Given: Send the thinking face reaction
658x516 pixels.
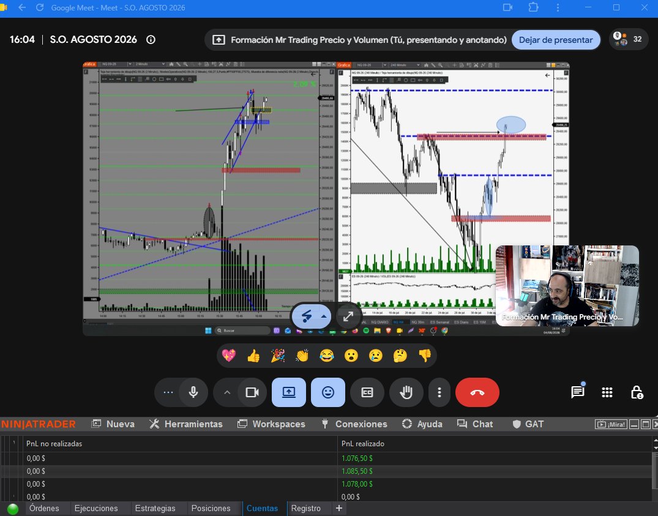Looking at the screenshot, I should [x=400, y=356].
